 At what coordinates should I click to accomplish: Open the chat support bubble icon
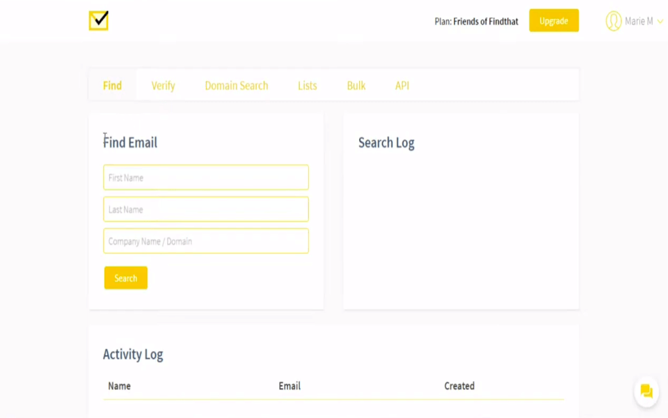[x=646, y=391]
